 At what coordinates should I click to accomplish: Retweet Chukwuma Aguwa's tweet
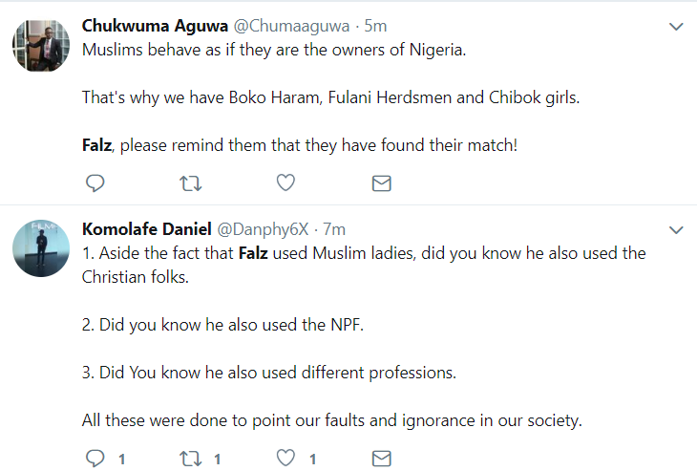pos(191,182)
